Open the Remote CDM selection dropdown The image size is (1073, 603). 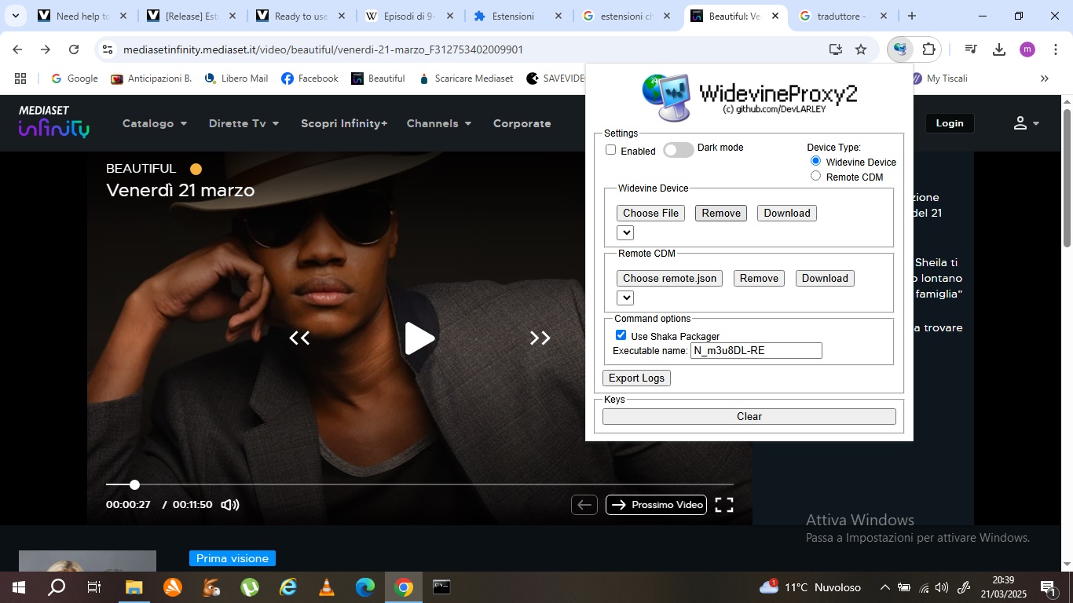(625, 298)
